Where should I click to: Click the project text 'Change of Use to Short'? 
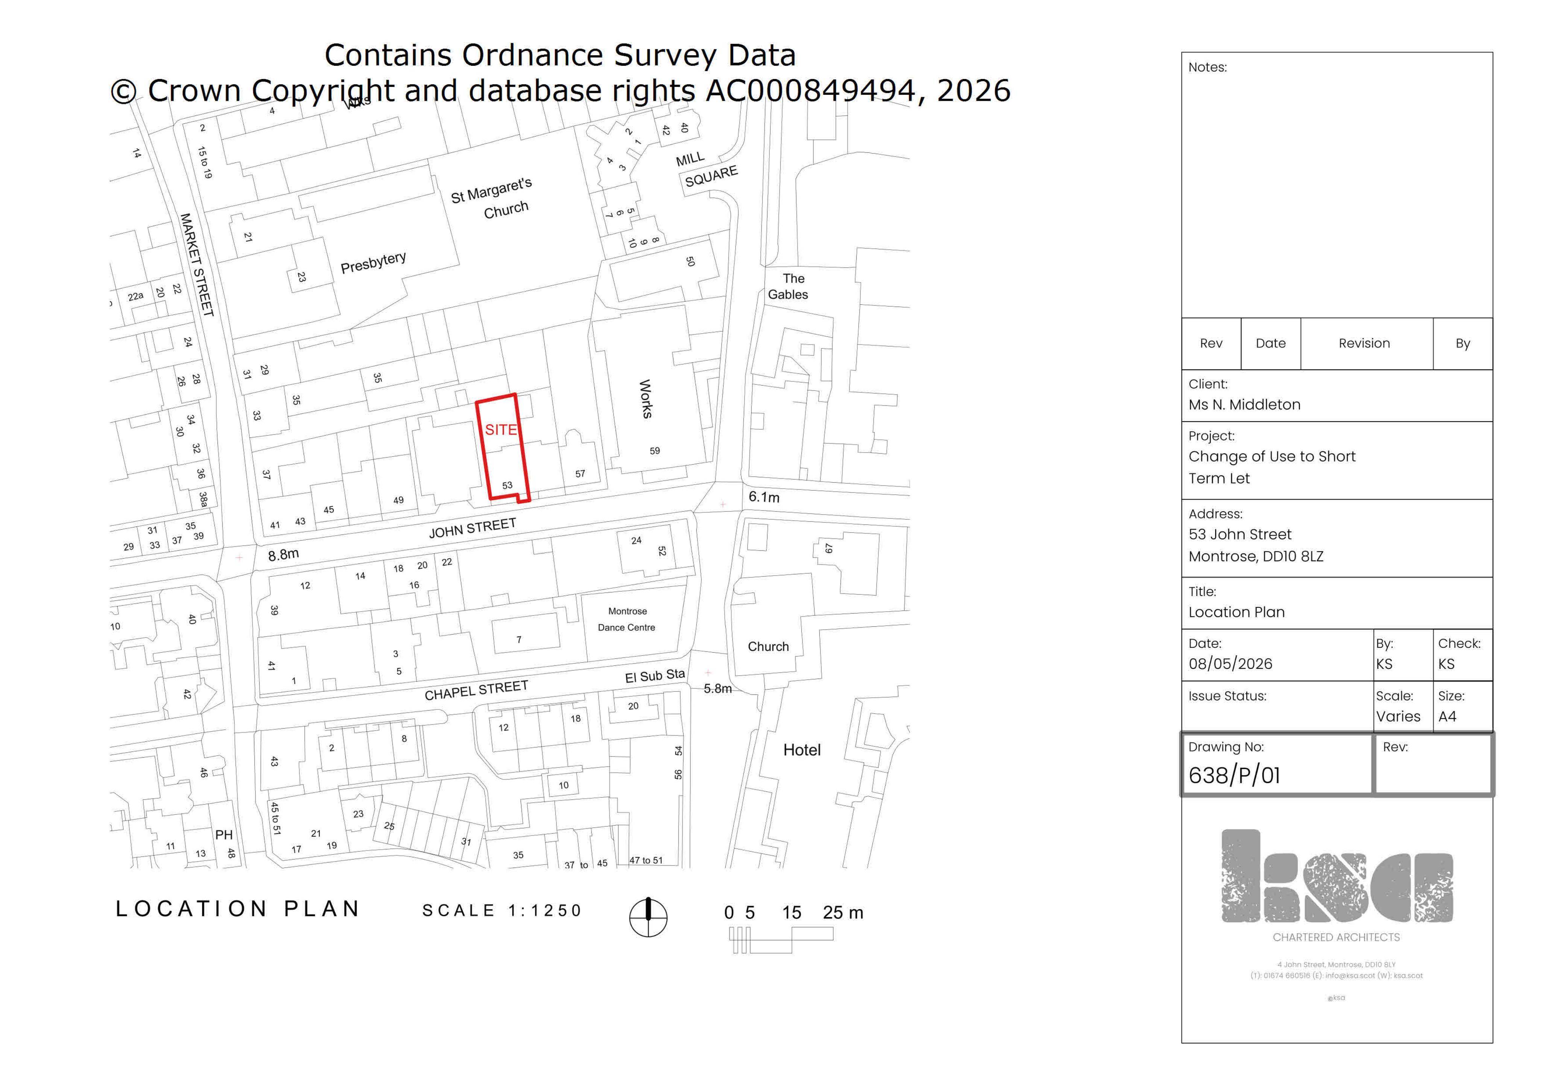[x=1272, y=456]
